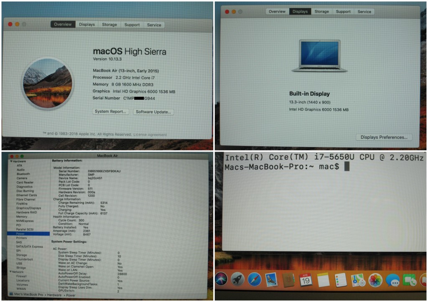Screen dimensions: 428x302
Task: Open Contacts book icon in Dock
Action: pos(288,280)
